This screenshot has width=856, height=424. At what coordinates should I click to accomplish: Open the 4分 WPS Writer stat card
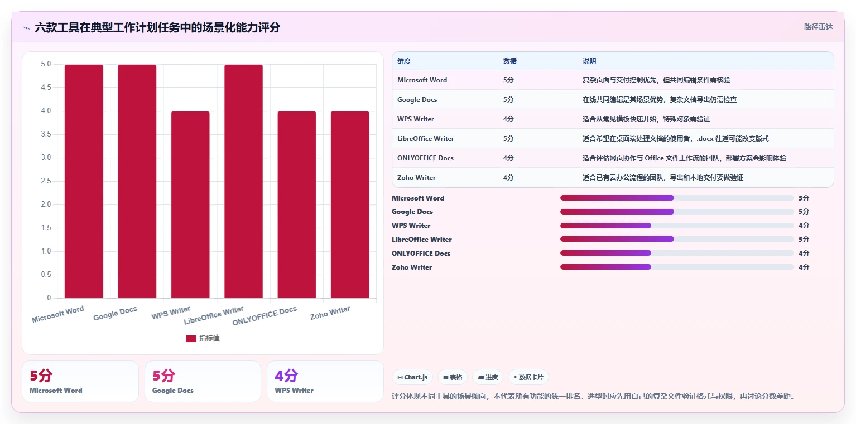tap(325, 381)
